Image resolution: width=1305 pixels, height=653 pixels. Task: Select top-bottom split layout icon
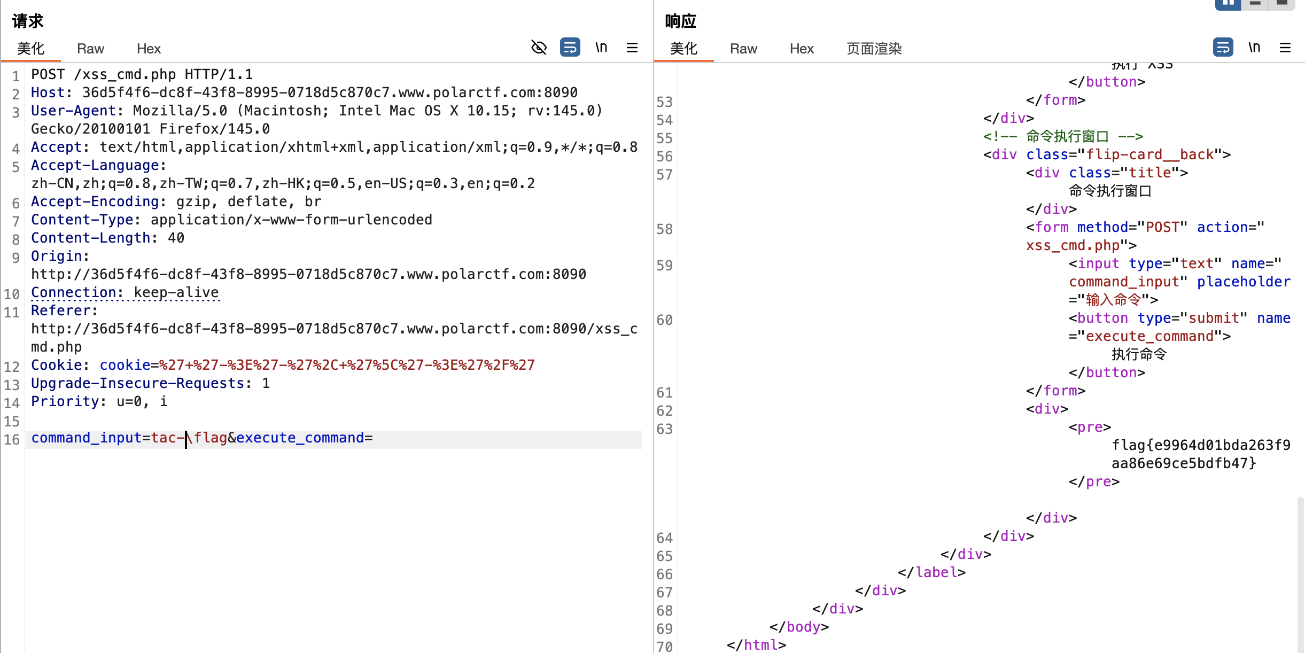click(1255, 4)
